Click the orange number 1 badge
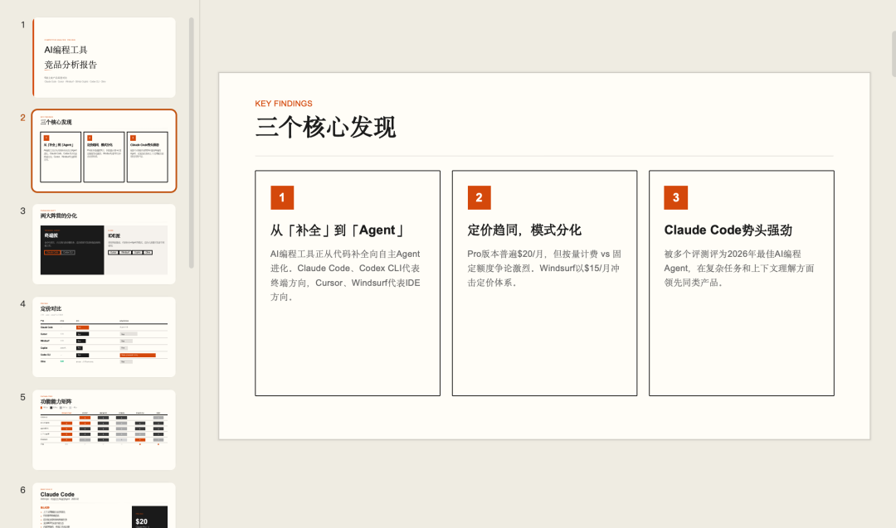 tap(282, 197)
